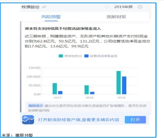Toggle the 资本性支出 legend swatch
The image size is (164, 138).
pyautogui.click(x=61, y=56)
